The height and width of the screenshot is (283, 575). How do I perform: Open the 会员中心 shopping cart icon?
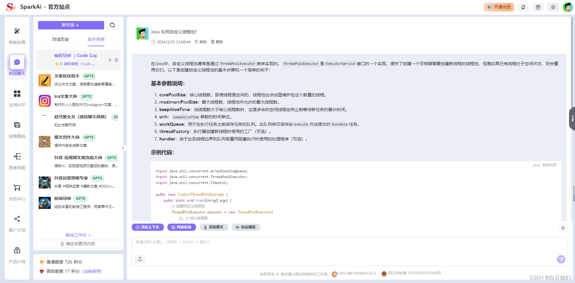coord(17,188)
